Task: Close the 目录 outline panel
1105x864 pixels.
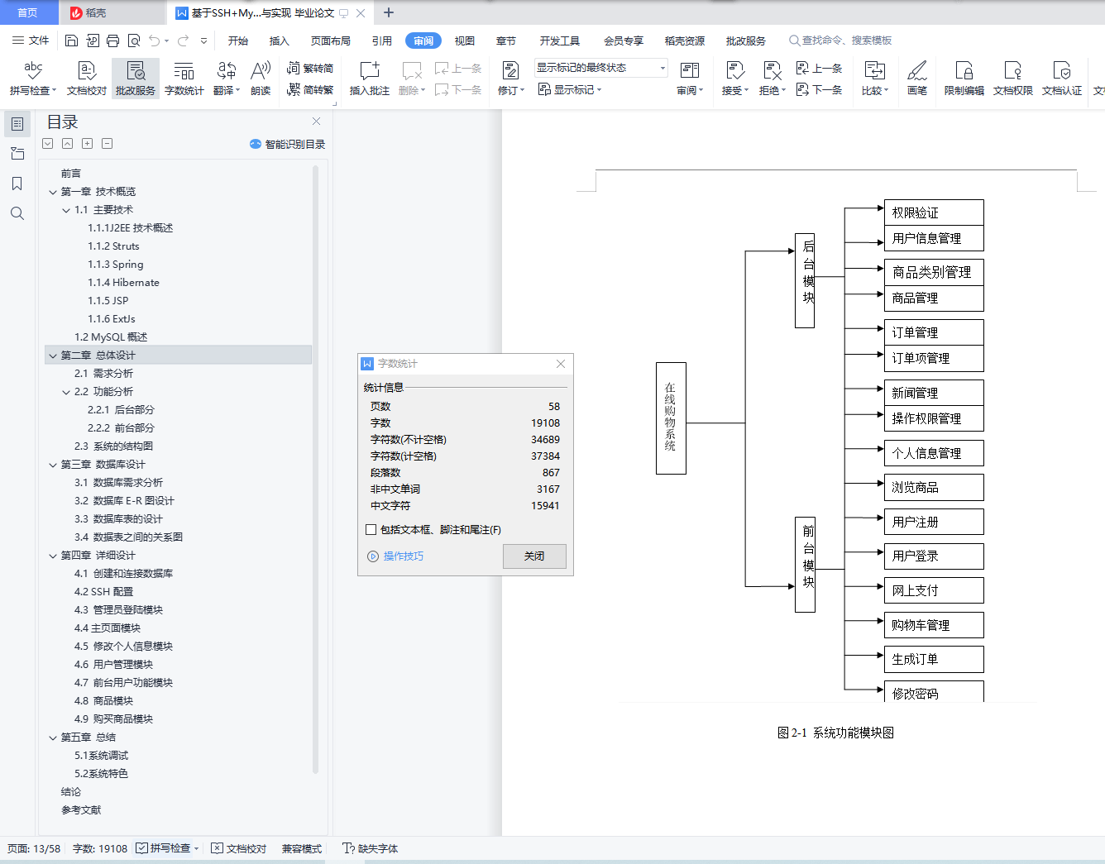Action: pos(316,122)
